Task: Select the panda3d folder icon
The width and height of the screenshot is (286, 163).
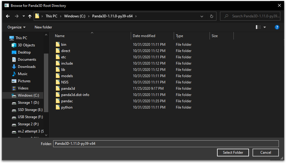Action: click(x=58, y=88)
